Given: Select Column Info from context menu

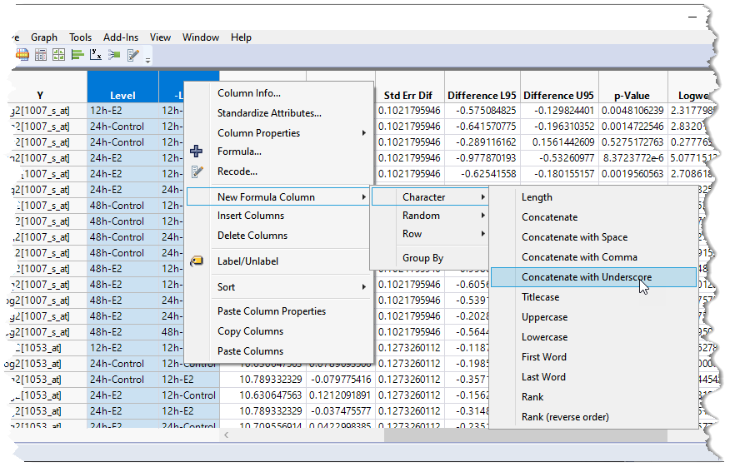Looking at the screenshot, I should pos(248,93).
